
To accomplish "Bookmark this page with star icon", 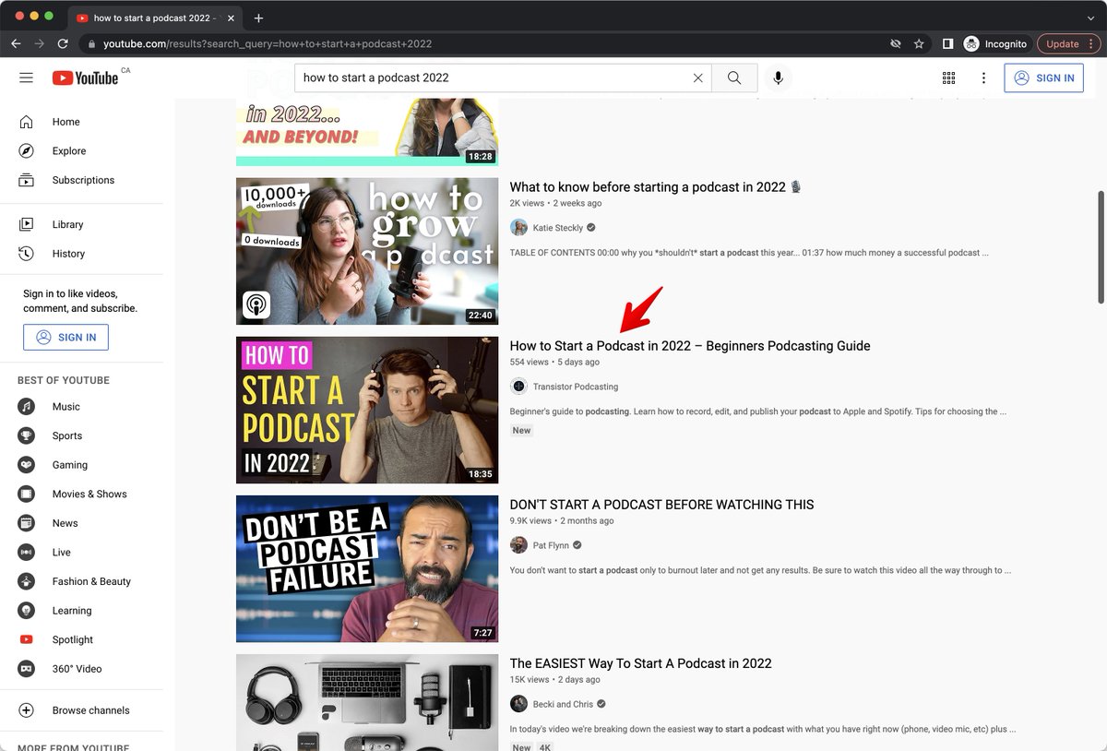I will 919,43.
